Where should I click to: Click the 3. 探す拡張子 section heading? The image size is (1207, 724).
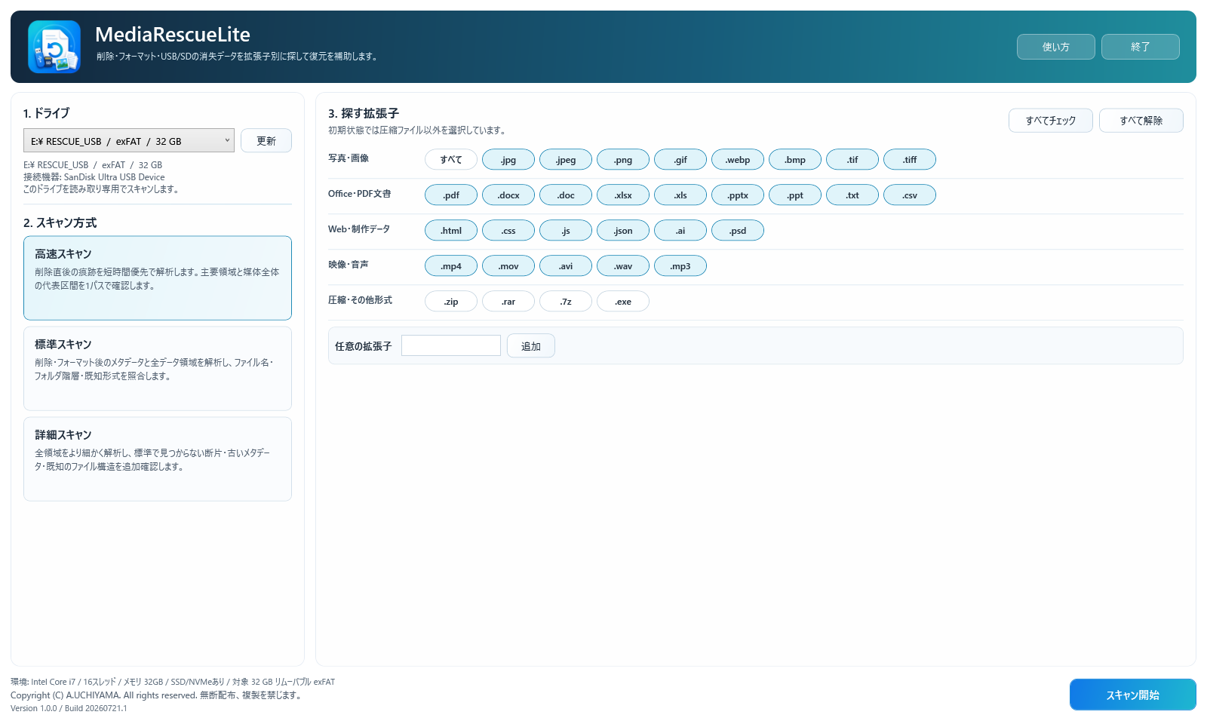[x=364, y=113]
